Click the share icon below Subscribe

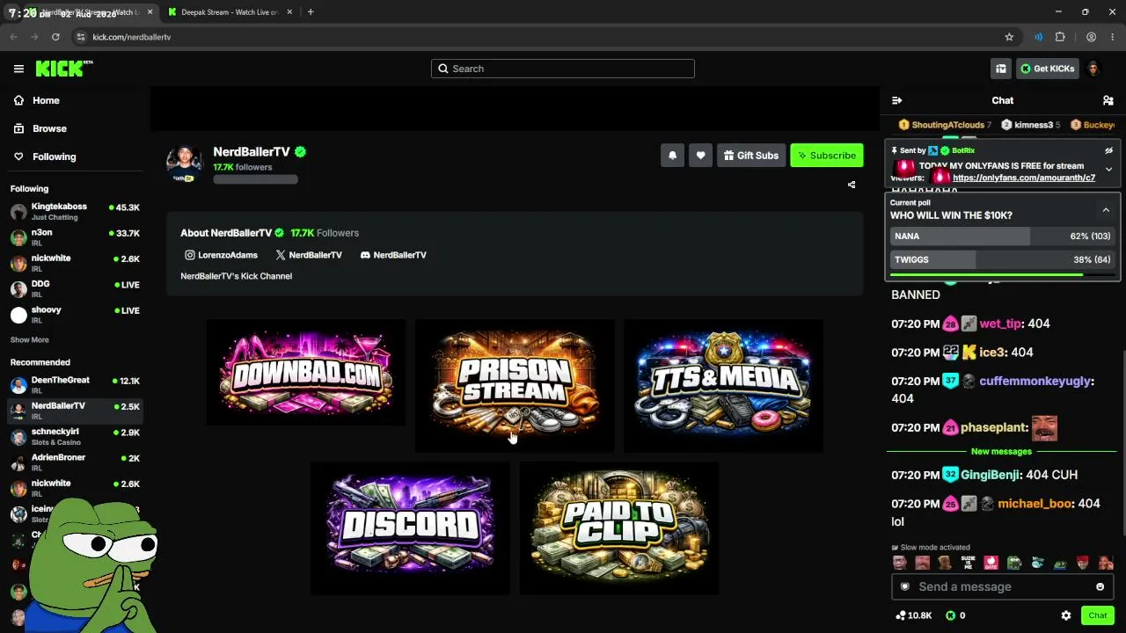pyautogui.click(x=851, y=185)
